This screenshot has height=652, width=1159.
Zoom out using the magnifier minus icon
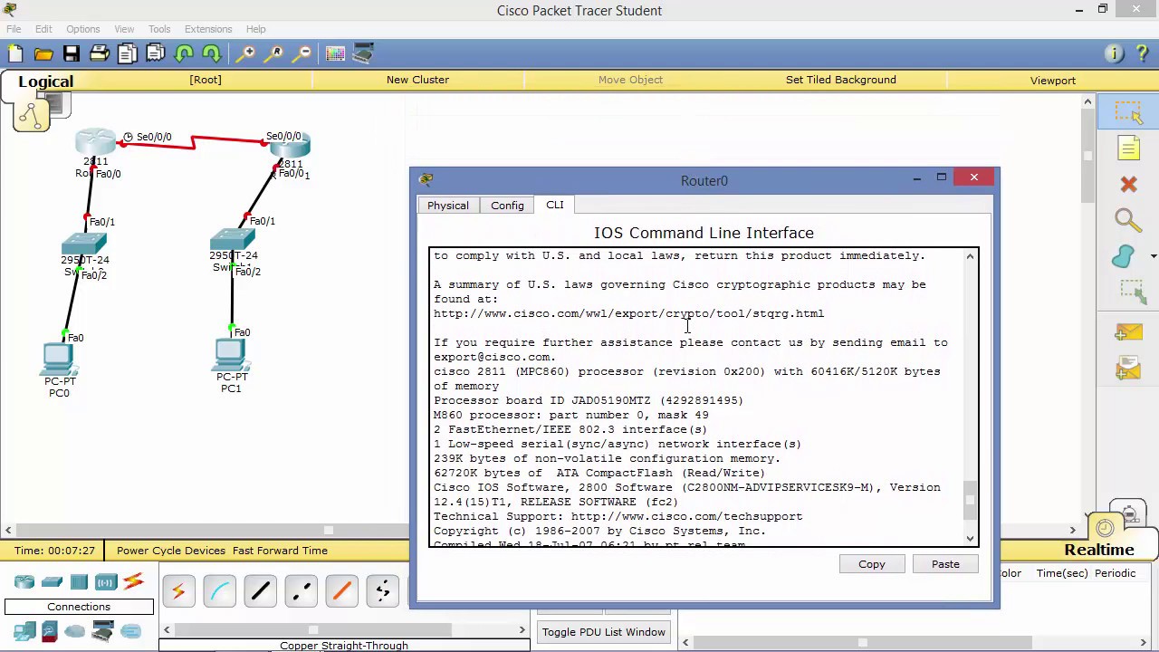click(302, 53)
